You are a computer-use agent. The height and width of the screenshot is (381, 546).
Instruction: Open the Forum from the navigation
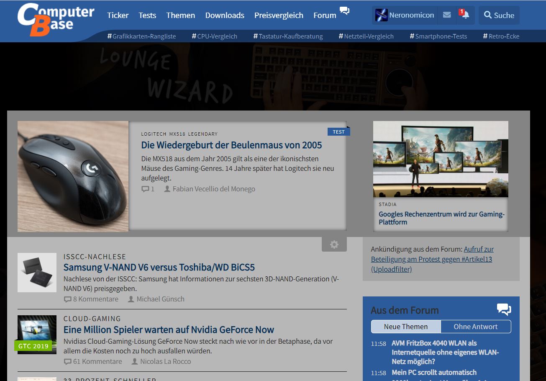tap(325, 15)
